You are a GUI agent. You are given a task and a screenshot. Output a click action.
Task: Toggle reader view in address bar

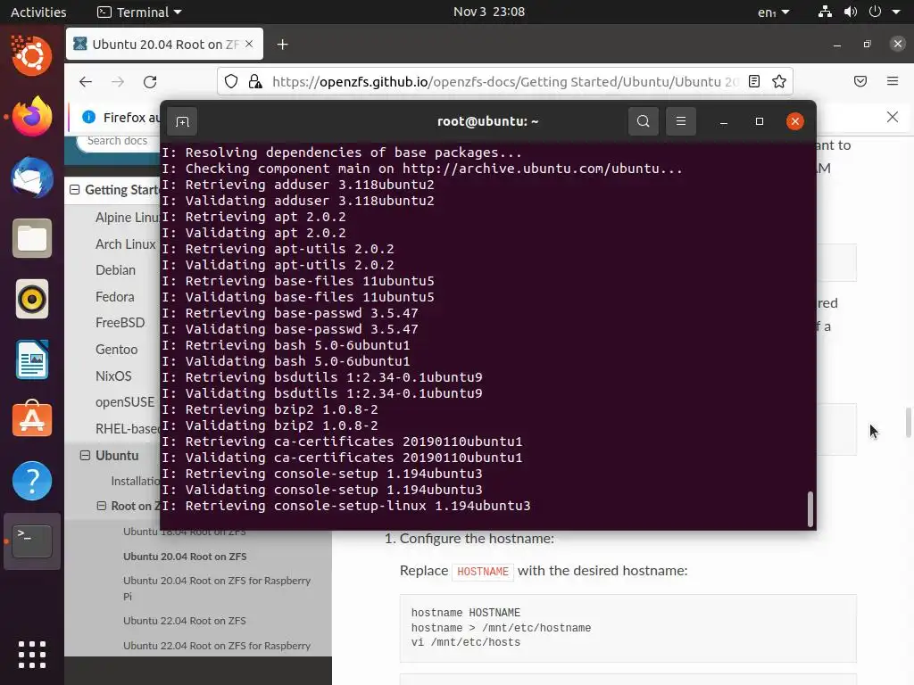(753, 81)
